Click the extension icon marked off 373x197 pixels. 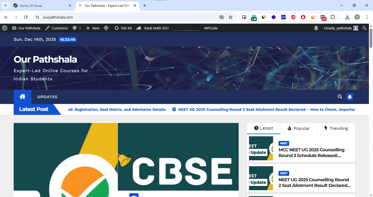click(x=323, y=17)
